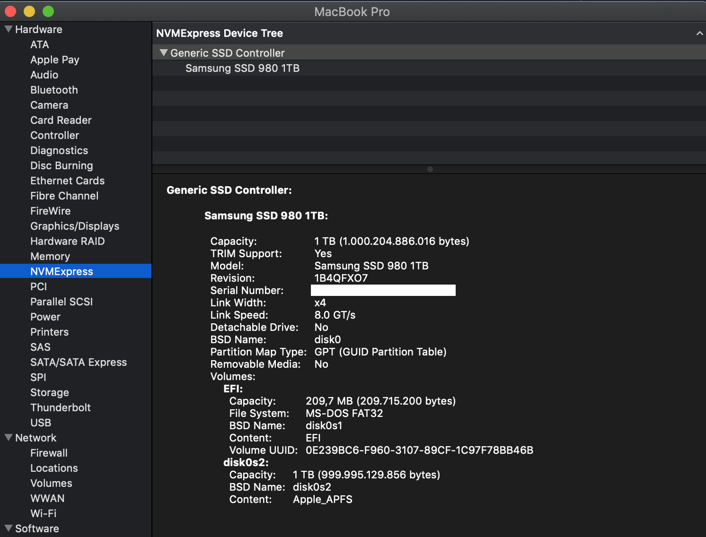706x537 pixels.
Task: Click the Network category label
Action: tap(36, 438)
